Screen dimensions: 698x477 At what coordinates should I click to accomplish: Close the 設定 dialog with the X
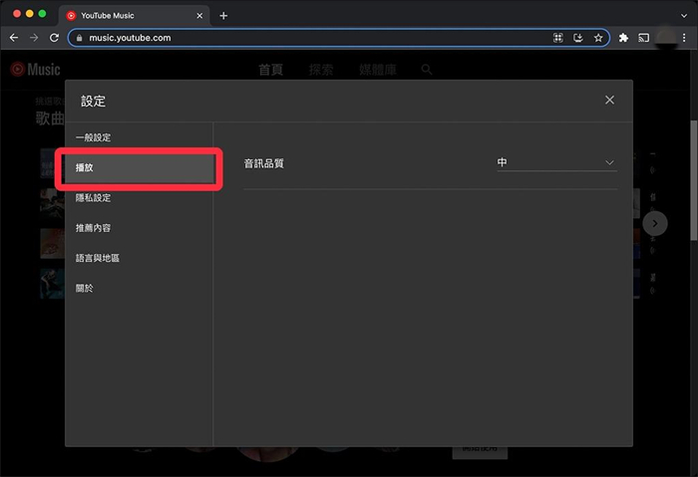point(609,100)
